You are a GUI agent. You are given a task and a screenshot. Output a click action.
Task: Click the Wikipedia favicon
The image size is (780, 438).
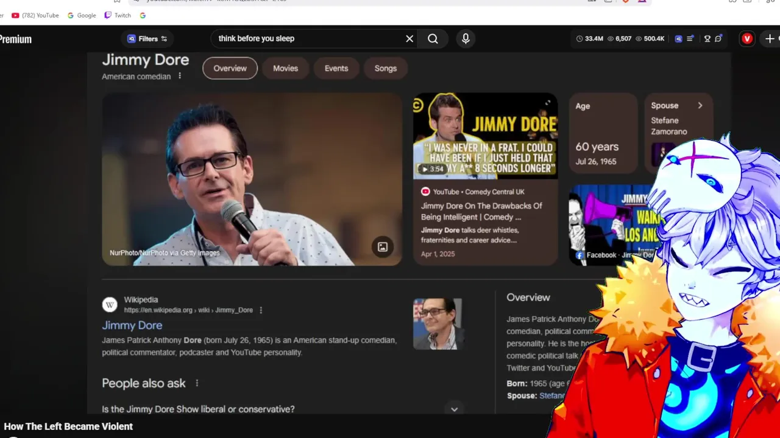coord(110,305)
